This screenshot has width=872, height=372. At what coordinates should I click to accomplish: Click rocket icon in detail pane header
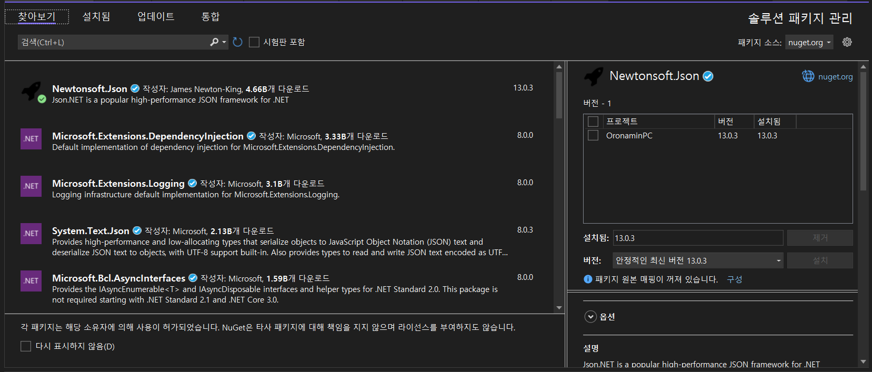click(594, 76)
